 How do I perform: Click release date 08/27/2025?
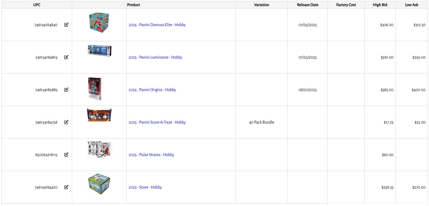click(308, 90)
